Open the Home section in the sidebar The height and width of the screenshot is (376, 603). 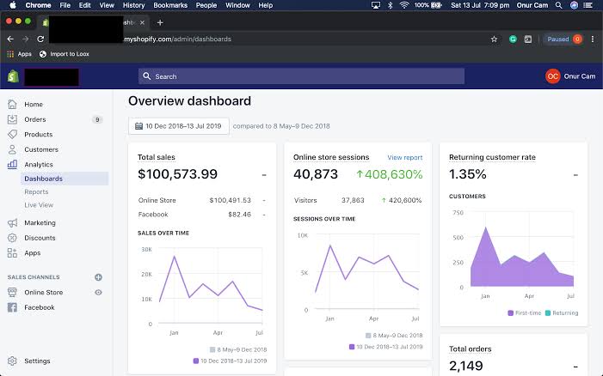point(34,105)
